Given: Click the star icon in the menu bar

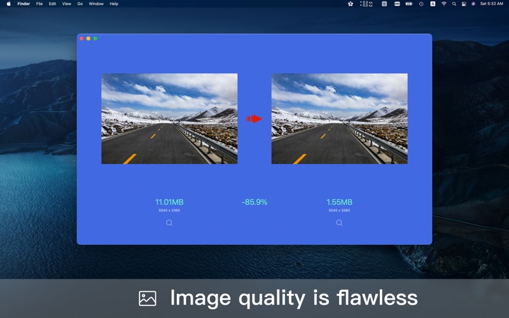Looking at the screenshot, I should tap(351, 4).
